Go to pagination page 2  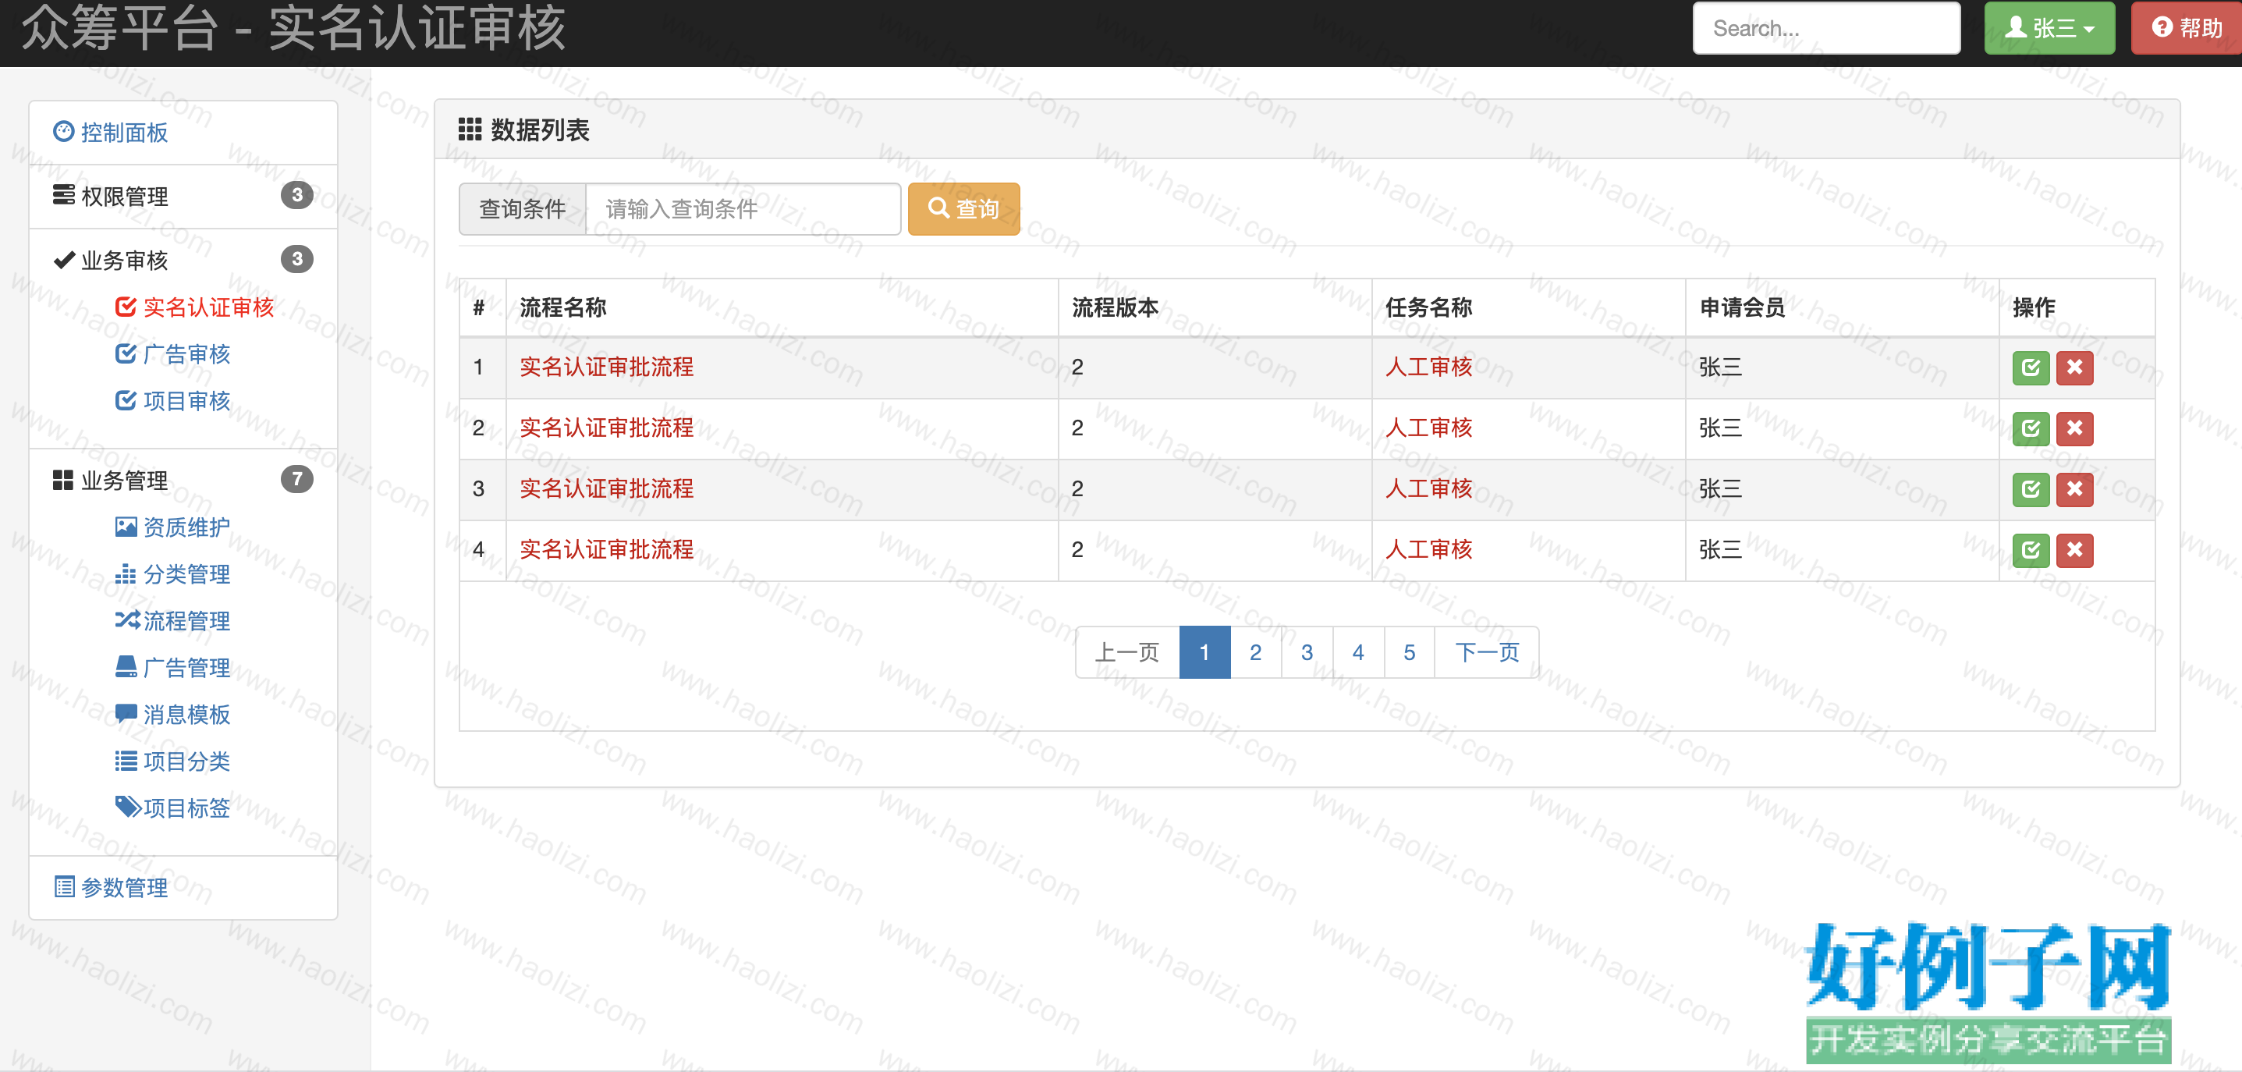[1256, 651]
